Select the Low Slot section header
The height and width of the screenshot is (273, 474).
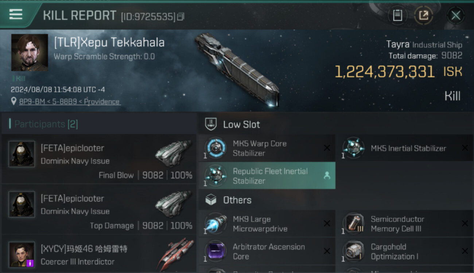(241, 124)
